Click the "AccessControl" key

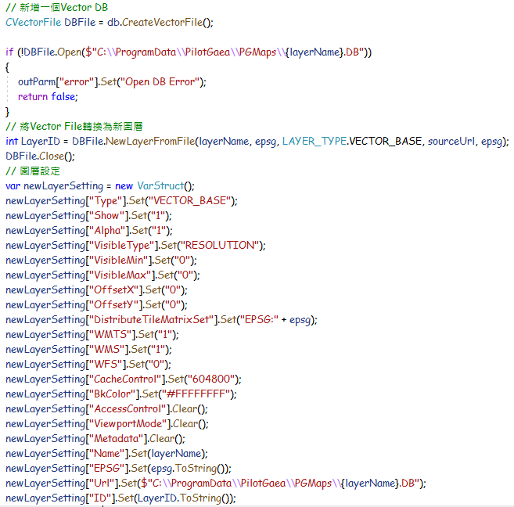(130, 408)
